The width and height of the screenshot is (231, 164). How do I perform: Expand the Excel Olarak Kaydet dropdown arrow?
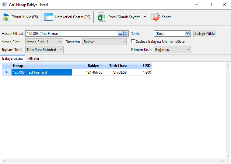click(145, 17)
